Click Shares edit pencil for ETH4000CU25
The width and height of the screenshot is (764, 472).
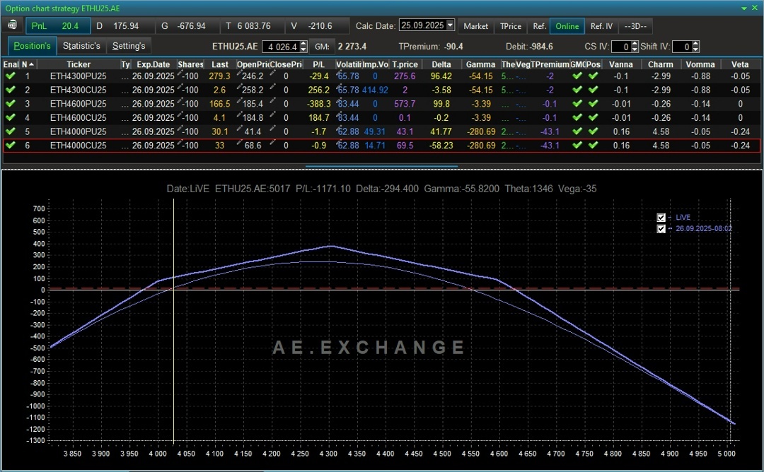pyautogui.click(x=180, y=143)
